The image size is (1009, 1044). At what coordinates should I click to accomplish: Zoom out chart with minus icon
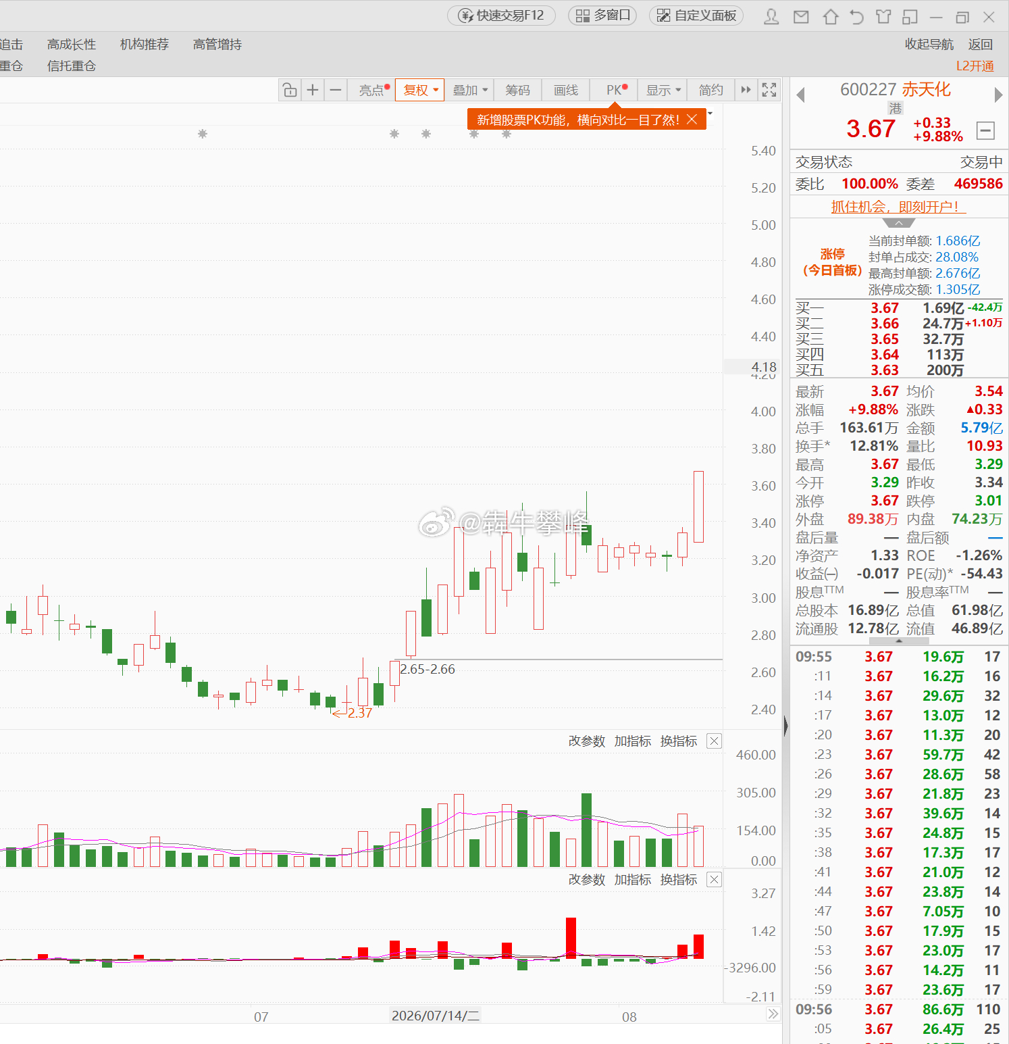coord(336,90)
